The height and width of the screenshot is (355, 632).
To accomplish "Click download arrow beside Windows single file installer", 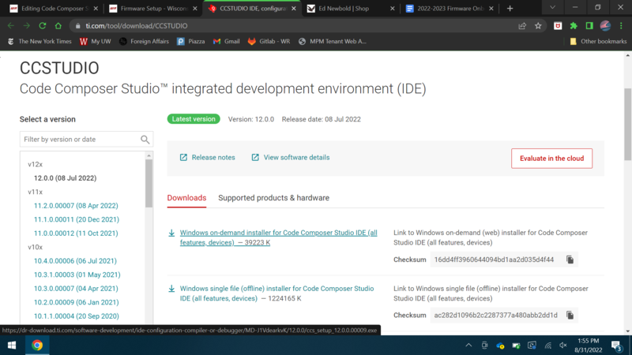I will (x=171, y=289).
